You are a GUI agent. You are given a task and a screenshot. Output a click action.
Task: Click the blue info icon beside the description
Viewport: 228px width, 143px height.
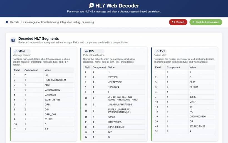[7, 22]
